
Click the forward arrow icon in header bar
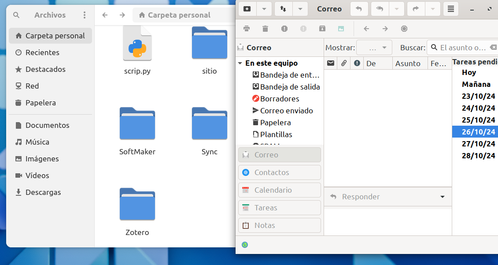pos(416,9)
